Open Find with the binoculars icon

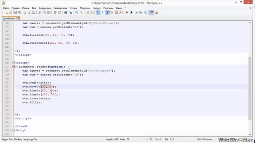point(66,12)
